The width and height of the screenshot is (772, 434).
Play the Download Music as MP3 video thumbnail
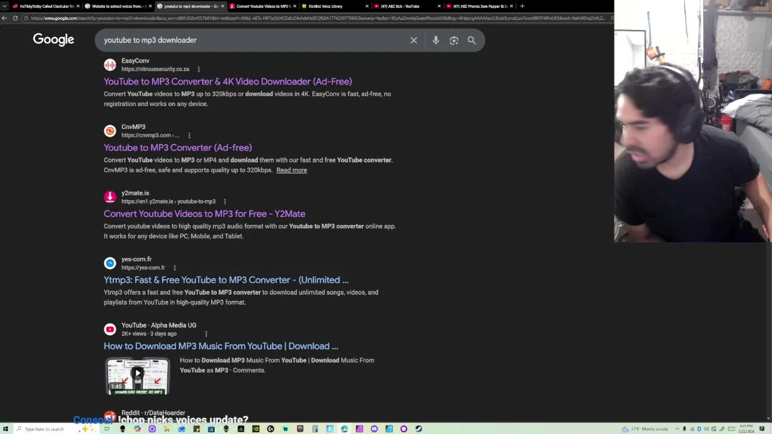click(138, 376)
